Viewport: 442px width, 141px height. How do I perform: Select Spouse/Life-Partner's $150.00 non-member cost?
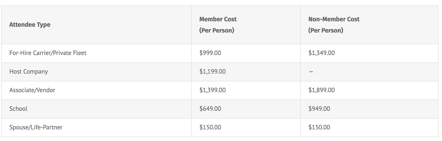(319, 128)
